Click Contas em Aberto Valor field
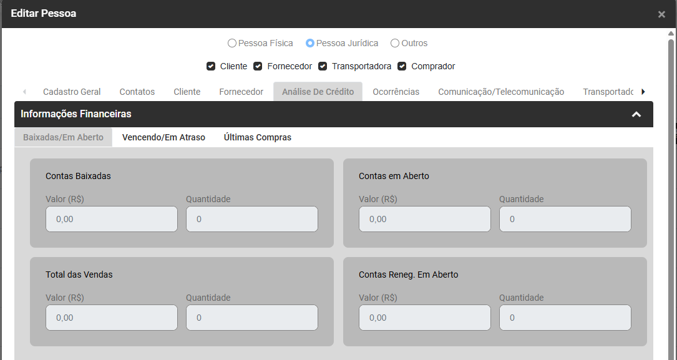 425,219
